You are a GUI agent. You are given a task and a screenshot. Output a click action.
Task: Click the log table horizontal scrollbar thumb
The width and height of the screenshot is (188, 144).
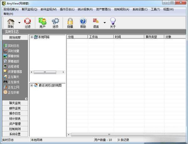128,135
